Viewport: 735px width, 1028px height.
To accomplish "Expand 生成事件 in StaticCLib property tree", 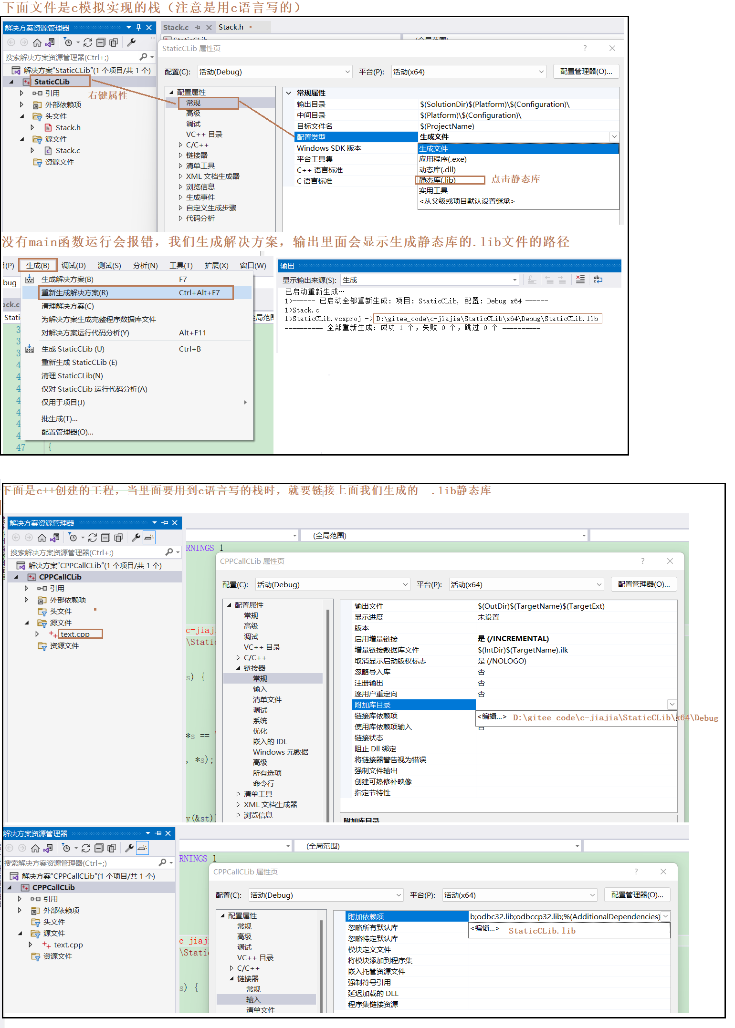I will click(x=181, y=197).
